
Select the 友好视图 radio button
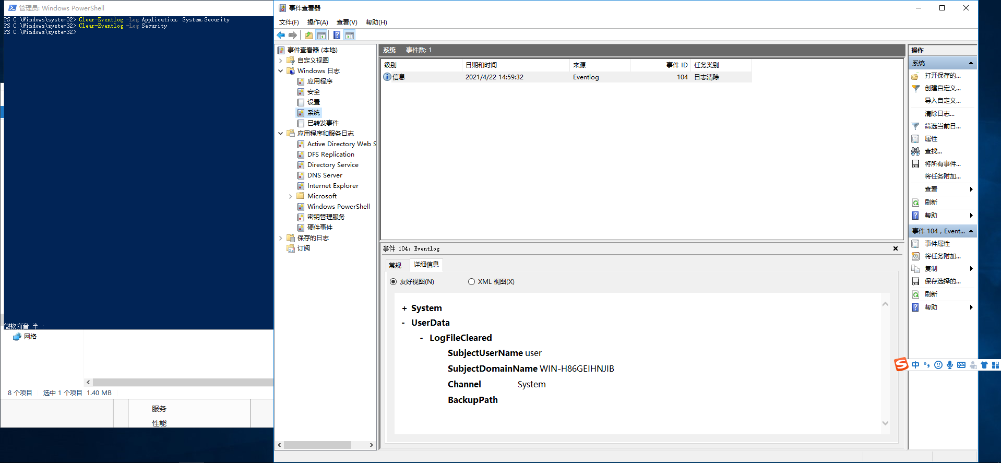[394, 282]
